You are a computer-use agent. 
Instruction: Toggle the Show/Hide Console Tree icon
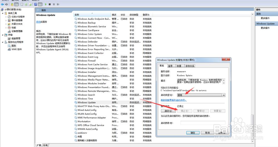click(16, 4)
